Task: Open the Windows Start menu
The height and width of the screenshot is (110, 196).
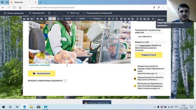Action: 3,107
